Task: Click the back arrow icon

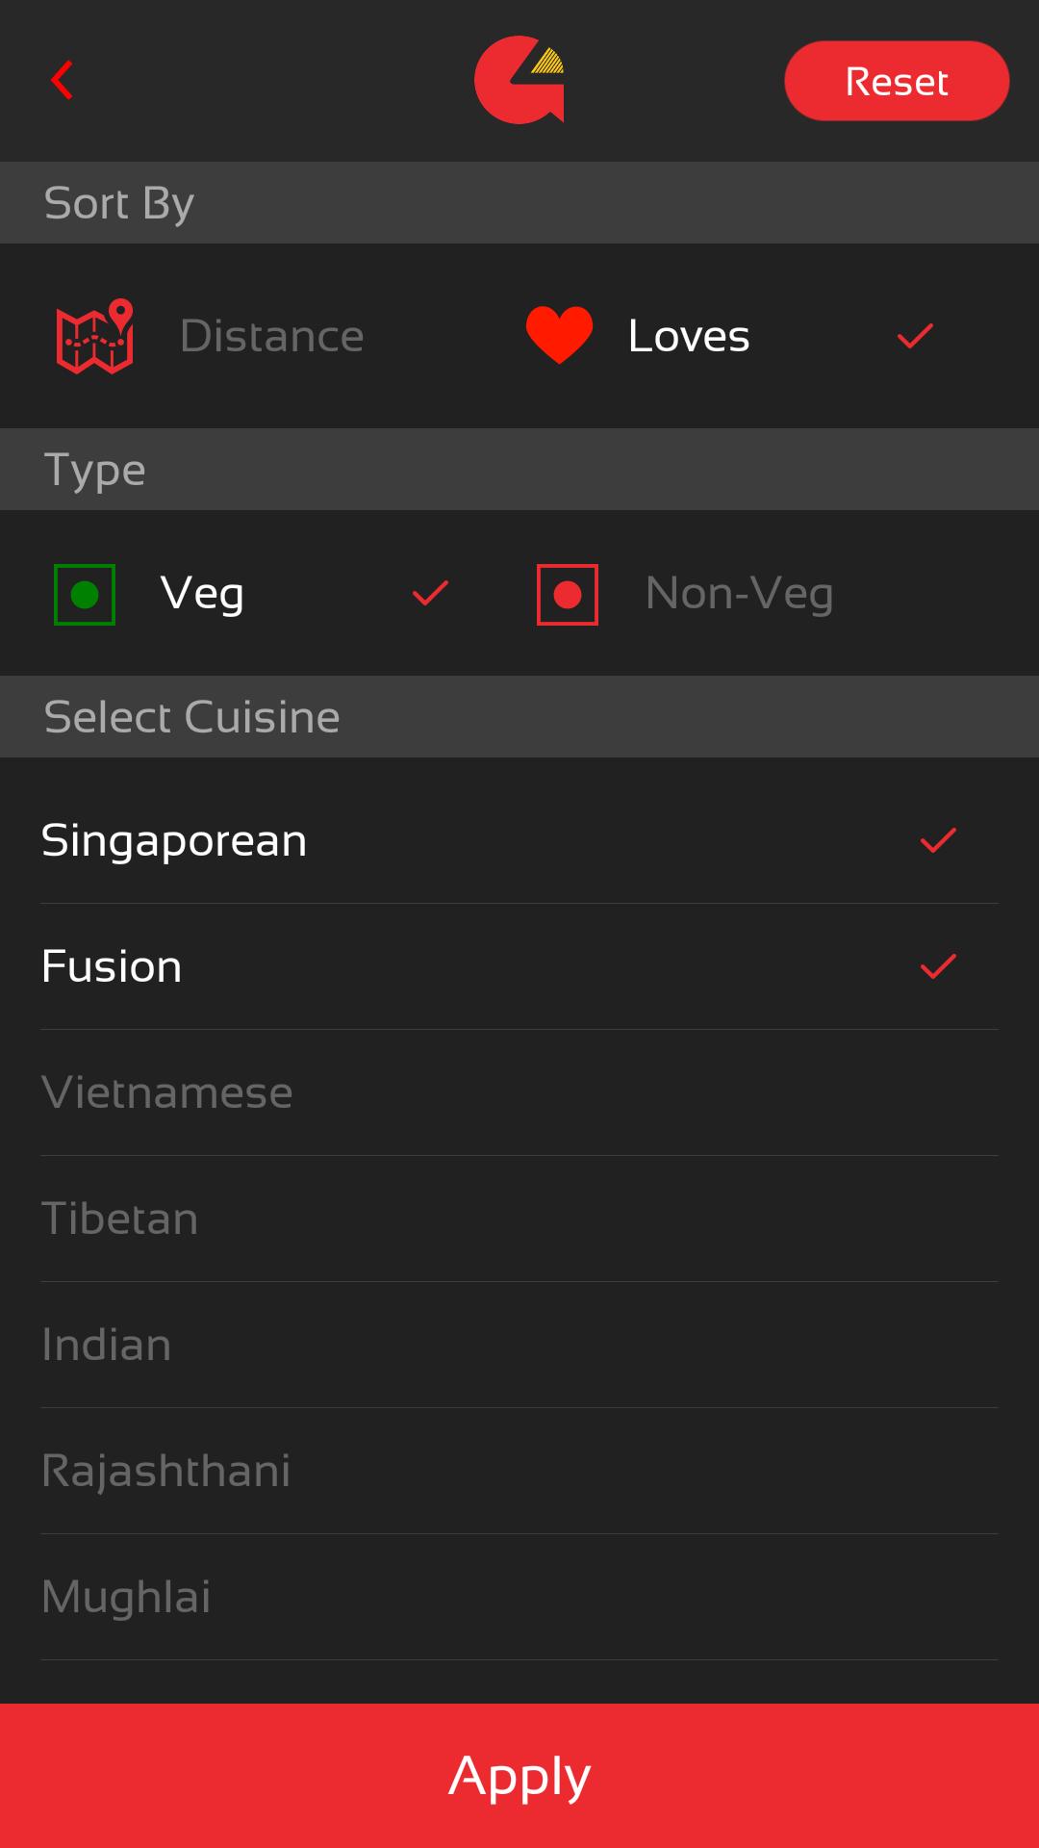Action: [62, 81]
